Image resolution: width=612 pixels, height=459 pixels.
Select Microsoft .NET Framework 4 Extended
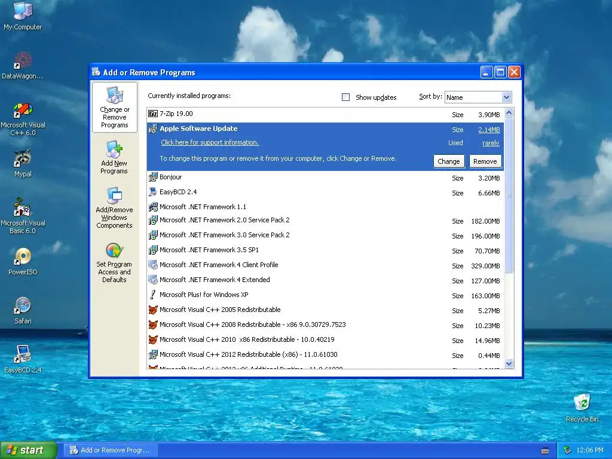click(326, 280)
